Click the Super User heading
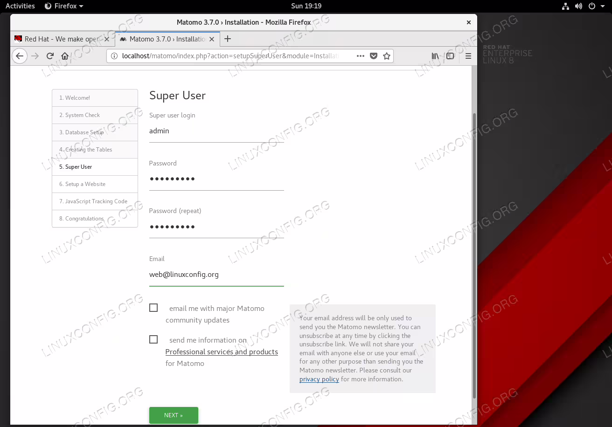 [x=177, y=96]
